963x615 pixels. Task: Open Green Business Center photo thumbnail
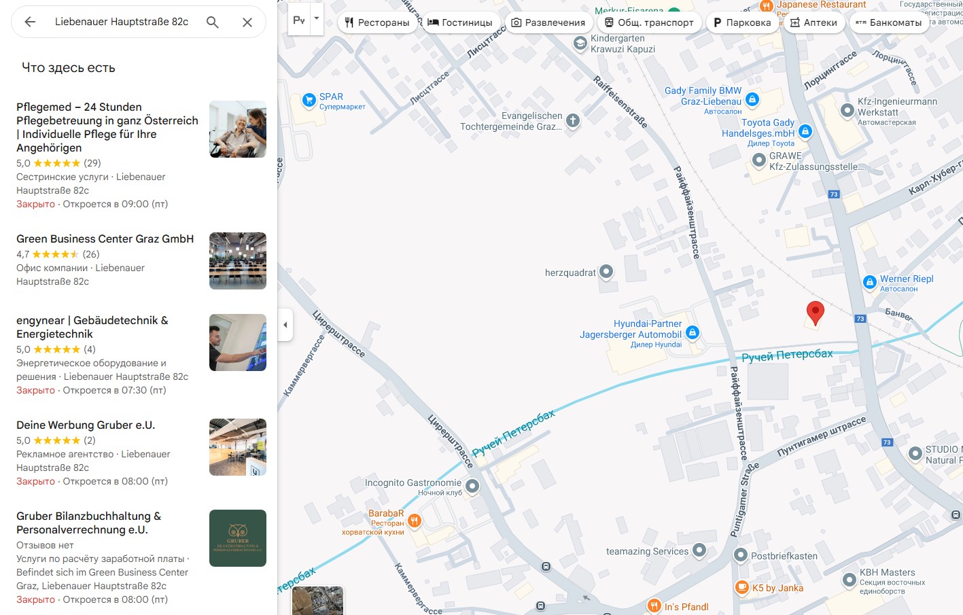[238, 261]
